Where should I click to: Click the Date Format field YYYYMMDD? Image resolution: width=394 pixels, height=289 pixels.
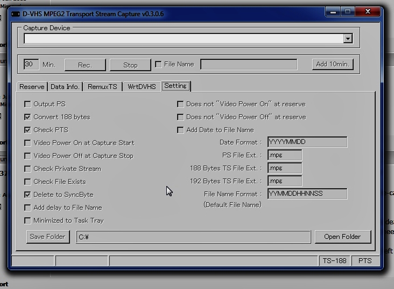coord(307,142)
